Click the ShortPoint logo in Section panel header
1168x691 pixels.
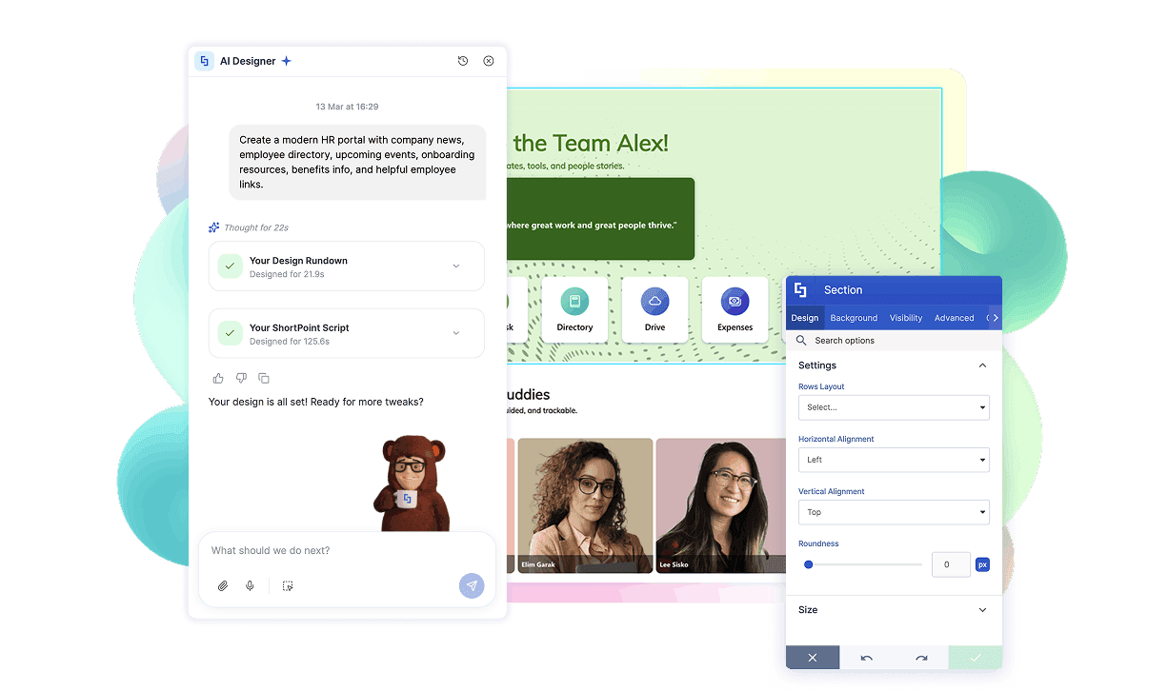800,290
